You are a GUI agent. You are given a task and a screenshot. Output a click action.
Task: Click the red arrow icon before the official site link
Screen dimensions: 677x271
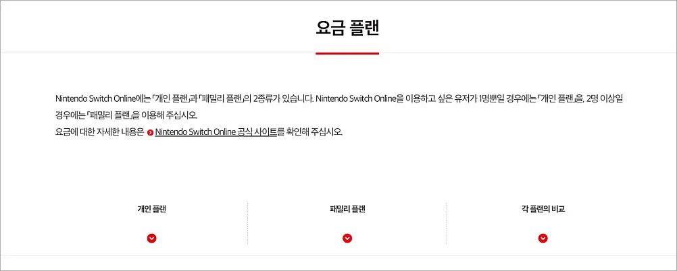(150, 132)
